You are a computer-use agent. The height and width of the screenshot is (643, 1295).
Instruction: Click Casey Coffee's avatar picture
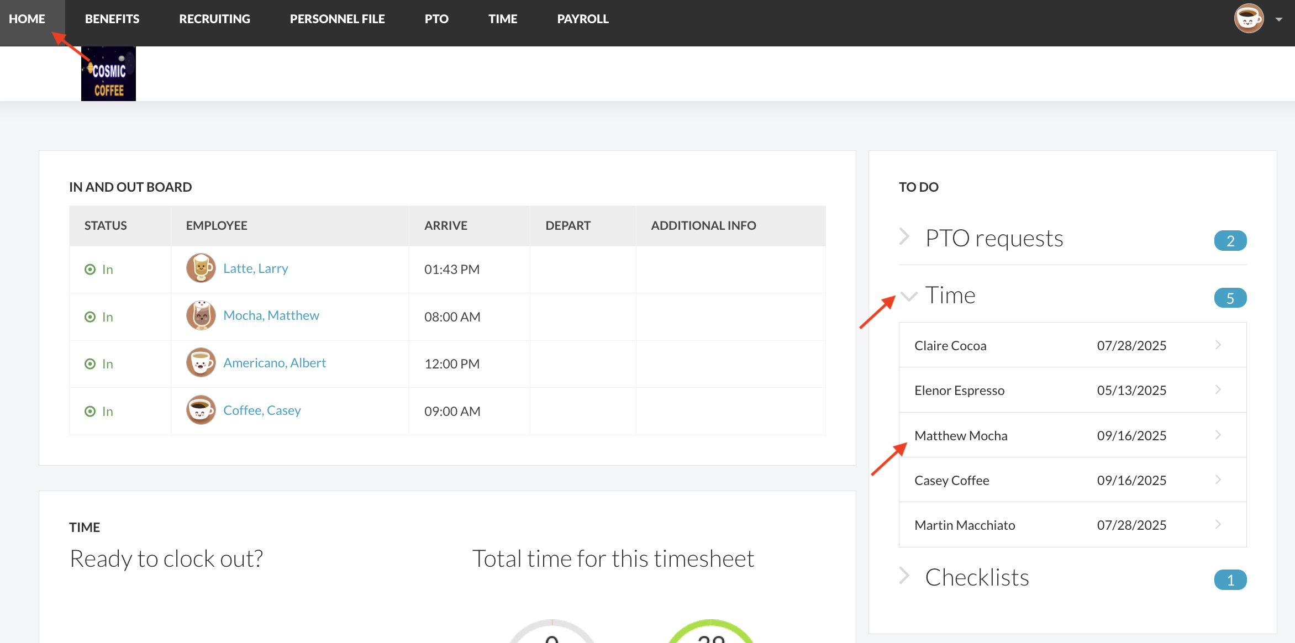(x=201, y=410)
